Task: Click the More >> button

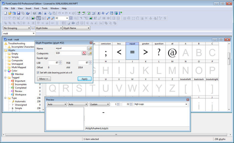Action: 44,79
